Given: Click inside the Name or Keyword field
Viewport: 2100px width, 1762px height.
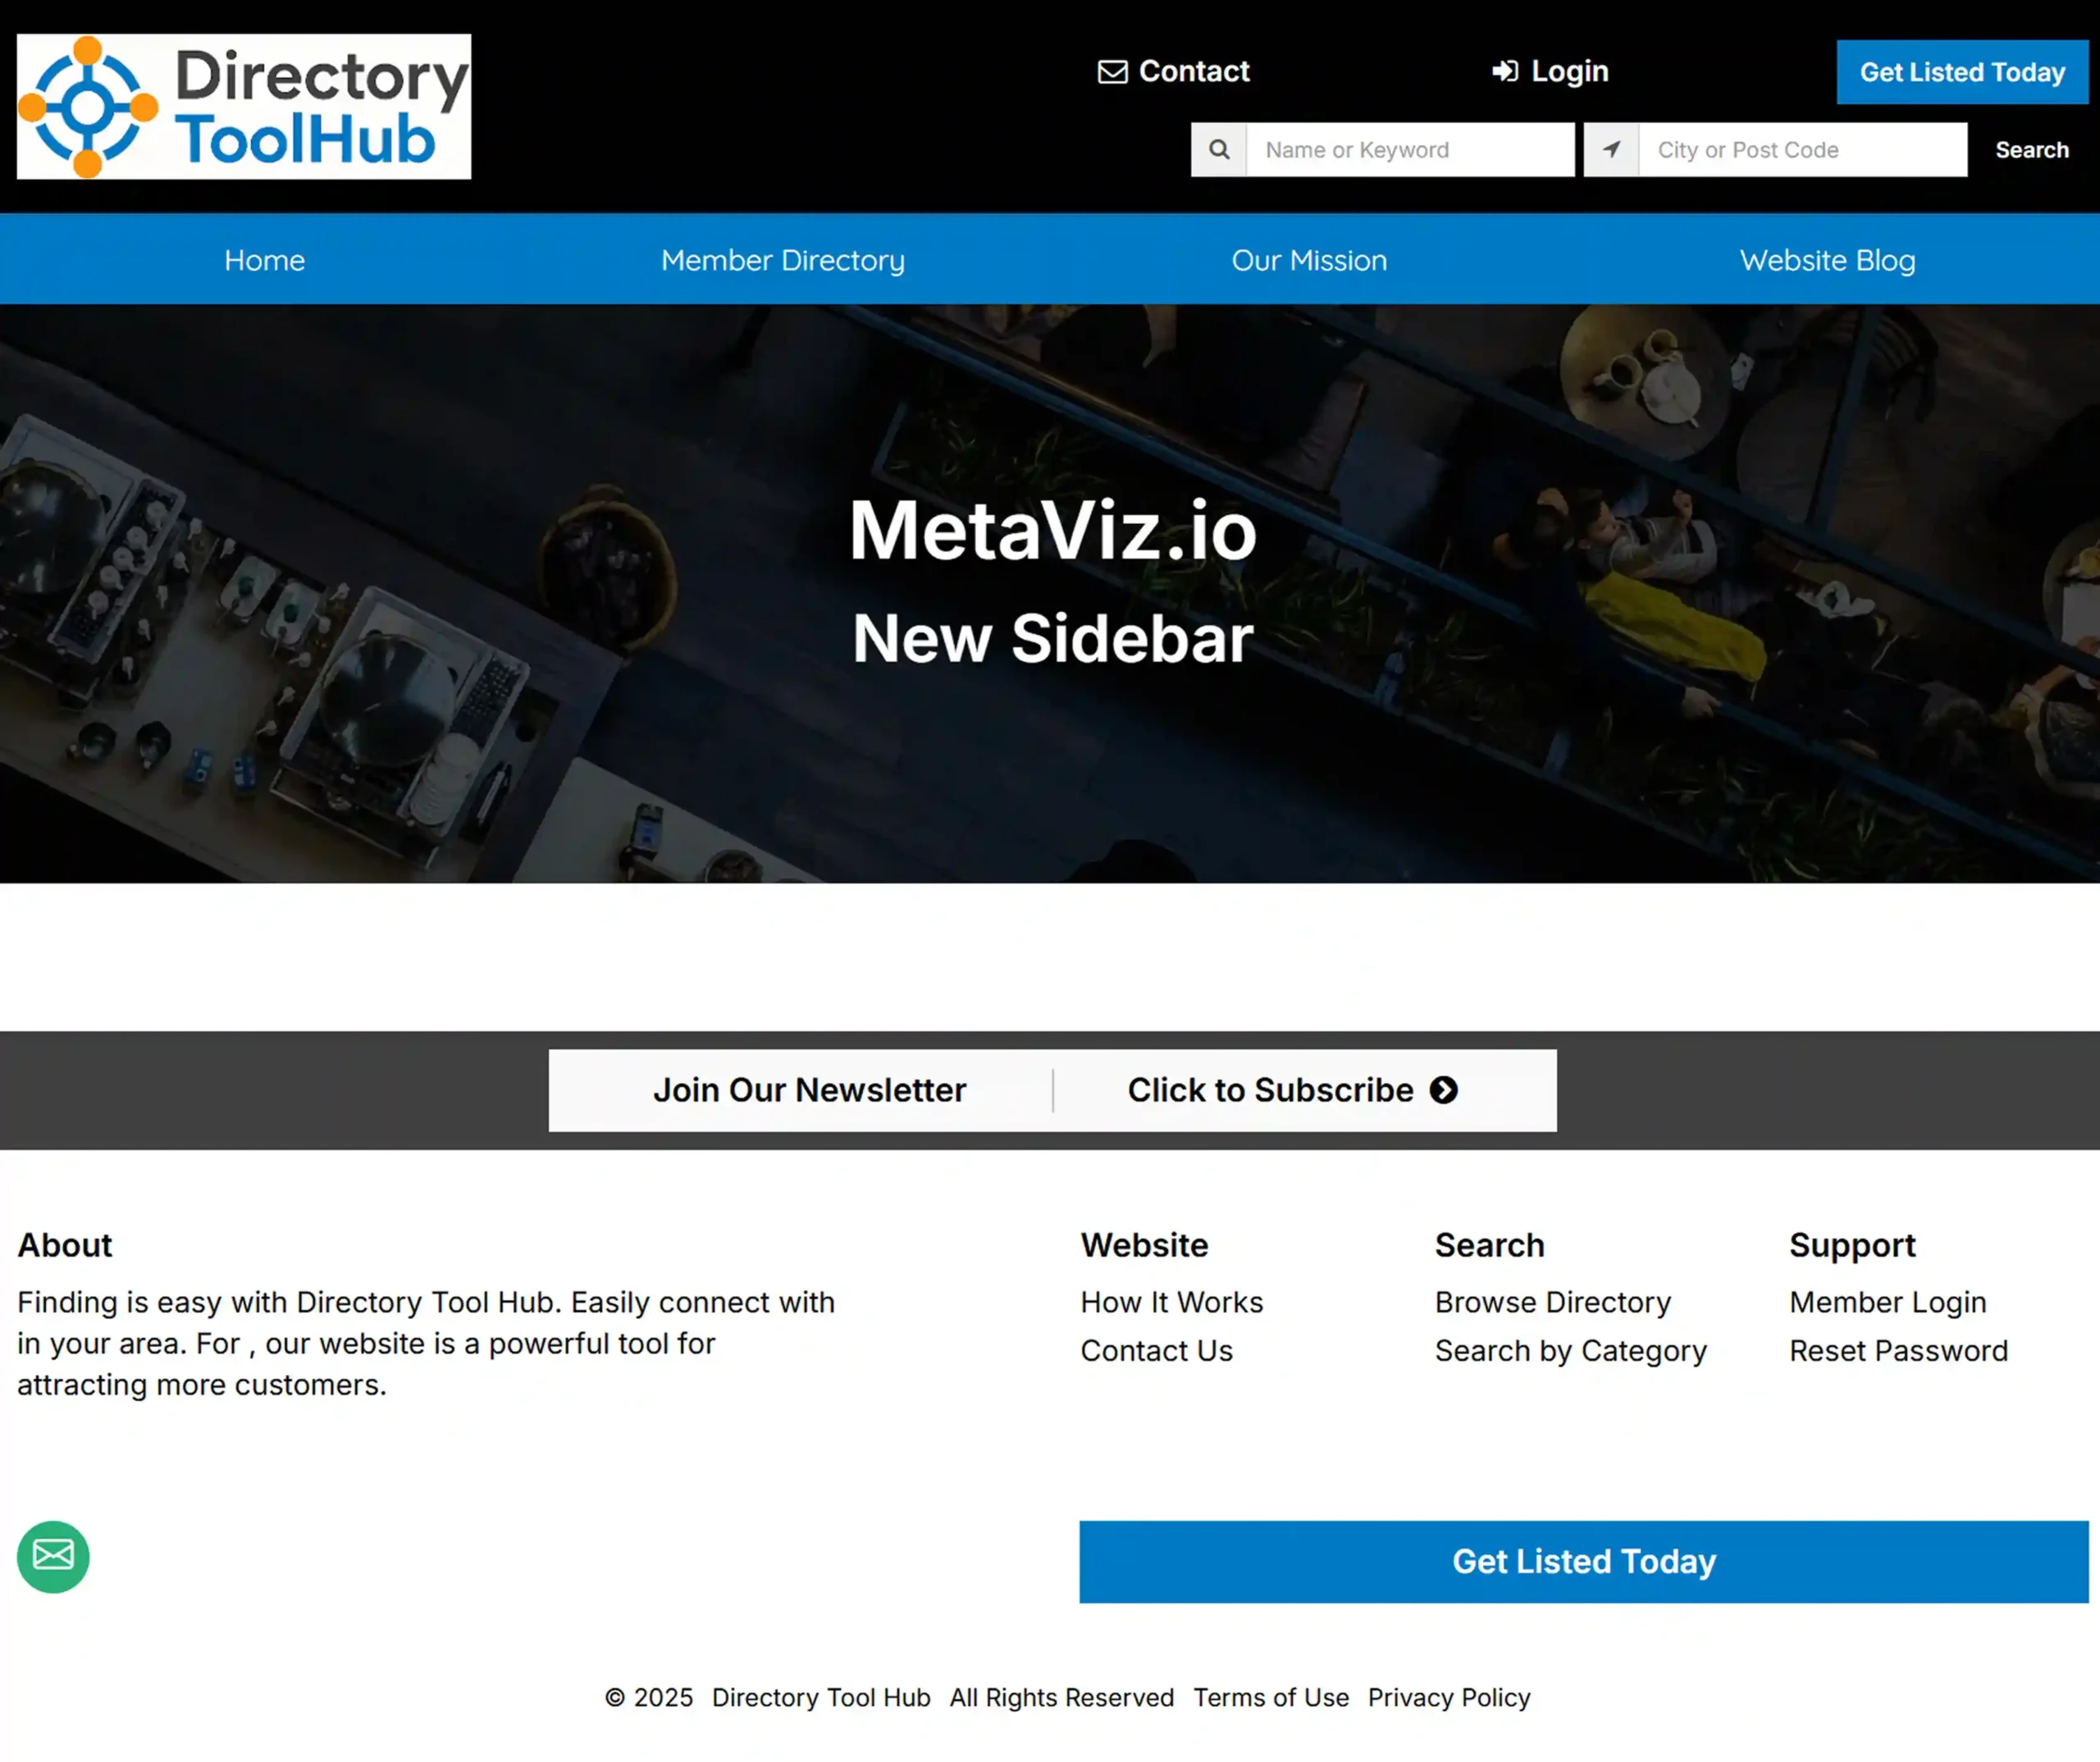Looking at the screenshot, I should [x=1410, y=149].
